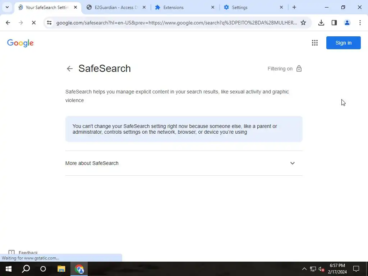
Task: Open Windows taskbar search
Action: point(26,269)
